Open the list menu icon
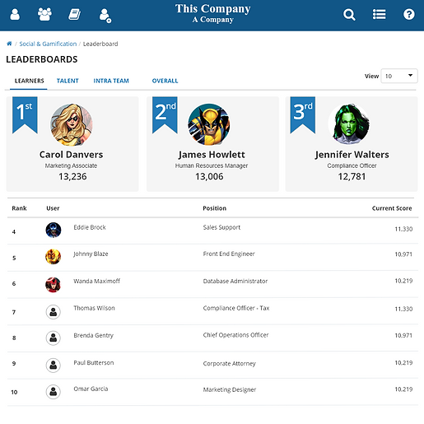The height and width of the screenshot is (424, 424). pyautogui.click(x=379, y=14)
